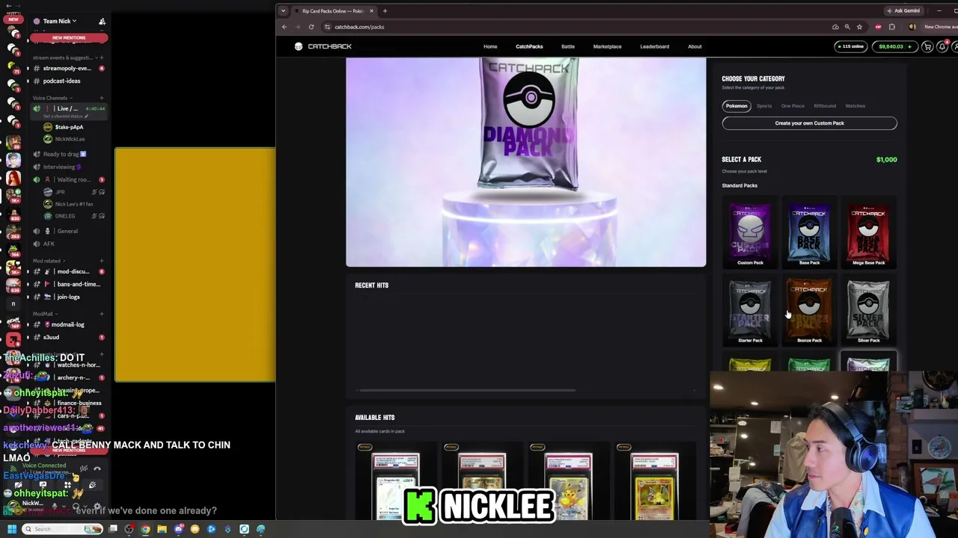Go to the Home page on Catchback

pyautogui.click(x=490, y=46)
